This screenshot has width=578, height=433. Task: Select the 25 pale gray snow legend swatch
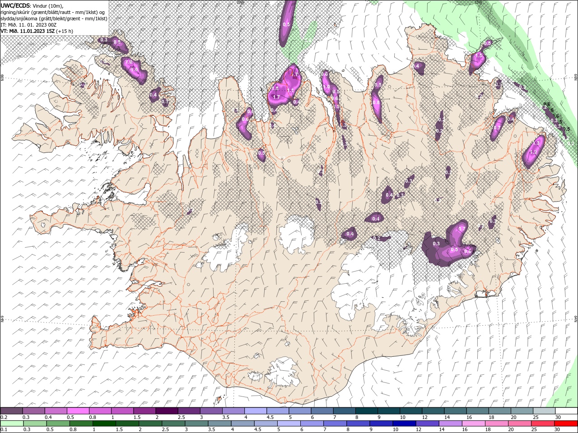click(544, 410)
